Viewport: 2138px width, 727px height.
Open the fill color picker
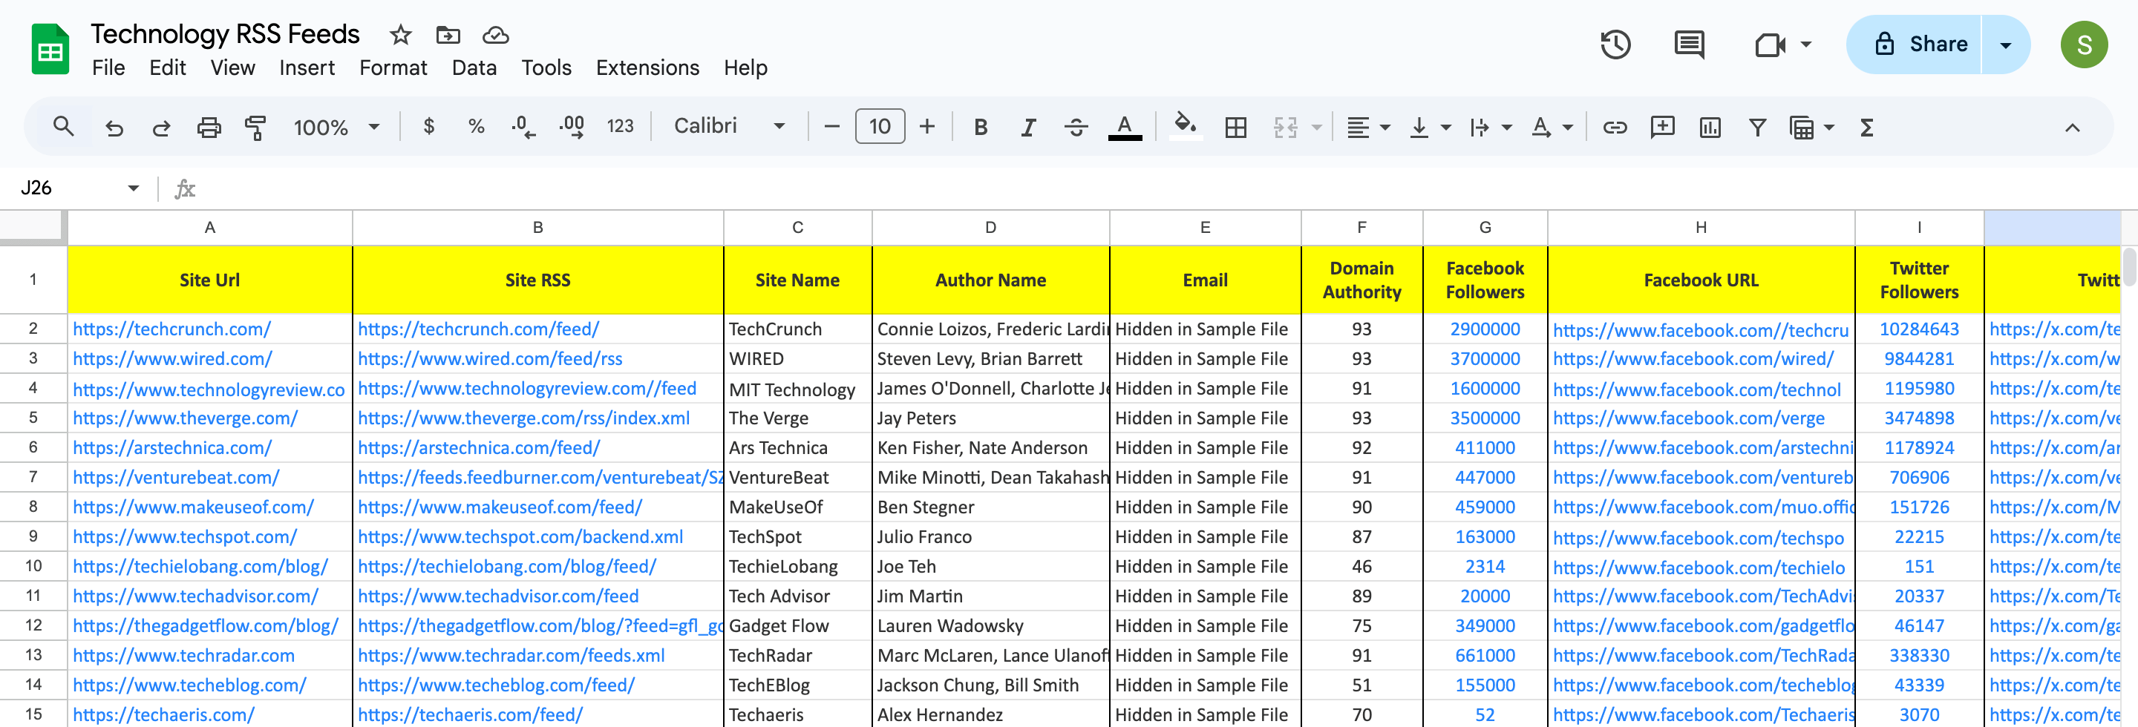[1186, 126]
